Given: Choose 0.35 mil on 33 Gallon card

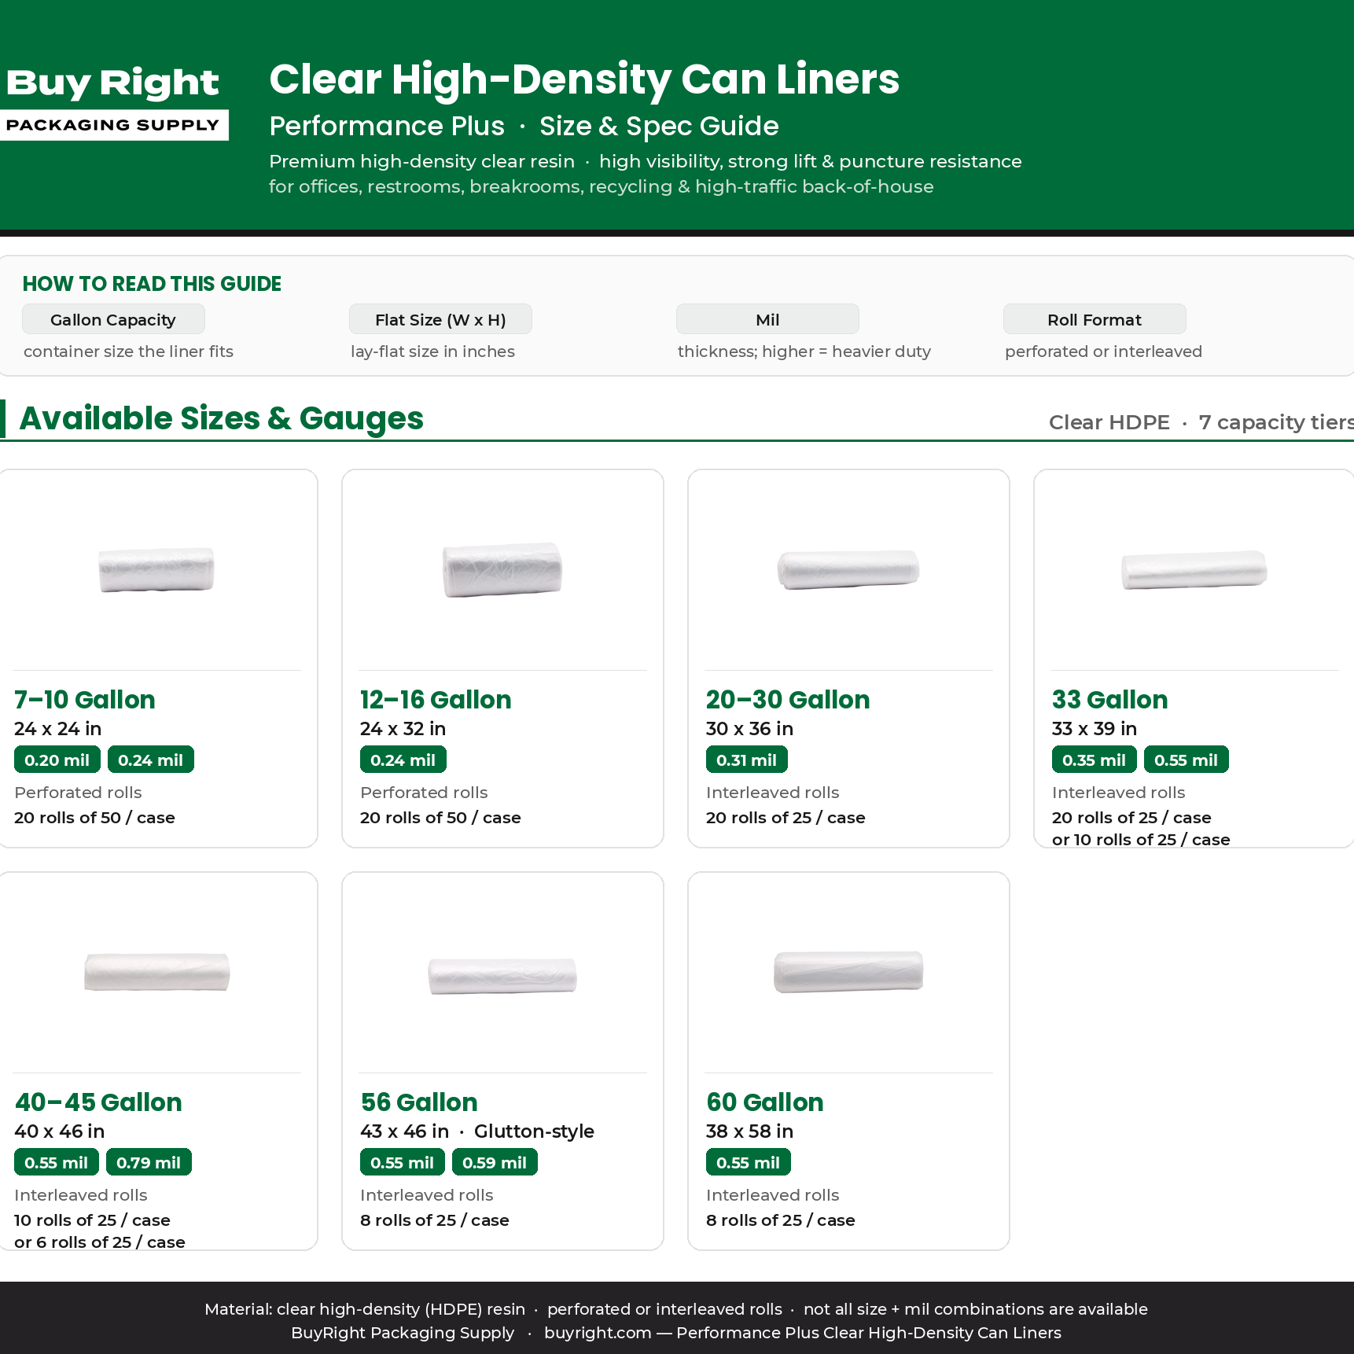Looking at the screenshot, I should click(x=1095, y=760).
